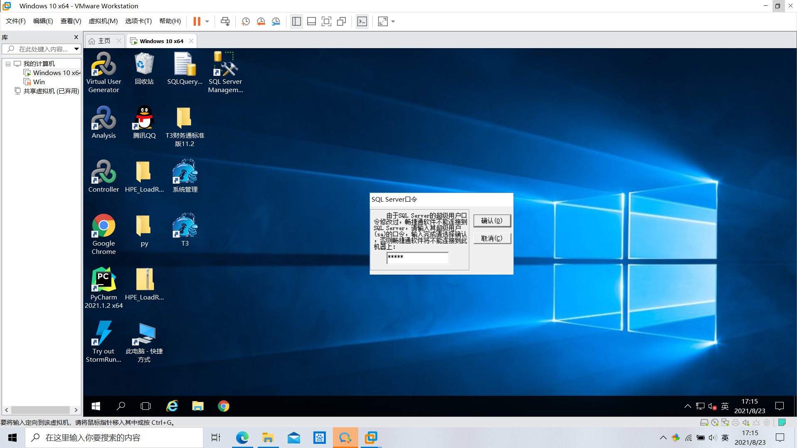Viewport: 797px width, 448px height.
Task: Select the T3 desktop shortcut
Action: click(x=185, y=230)
